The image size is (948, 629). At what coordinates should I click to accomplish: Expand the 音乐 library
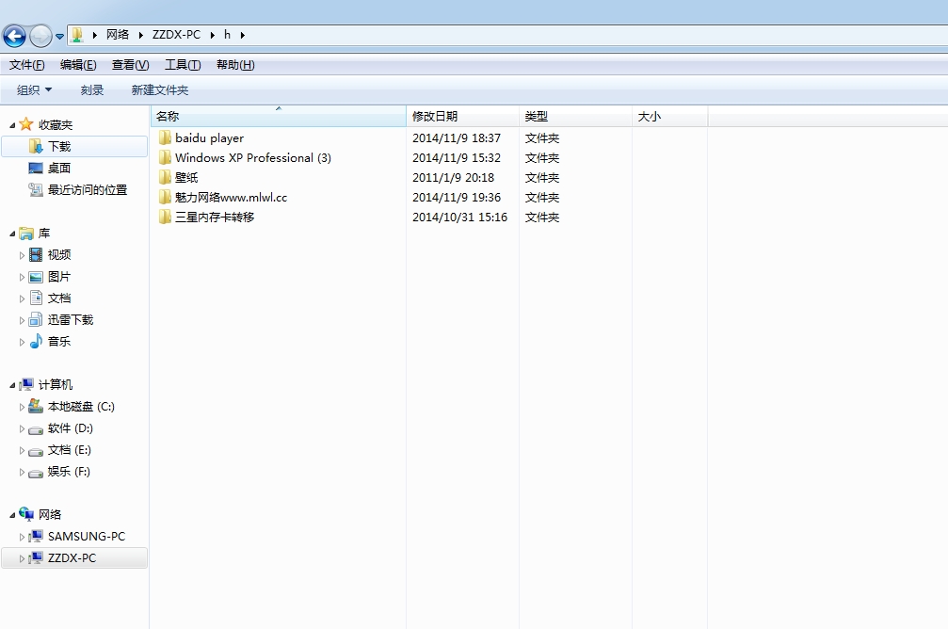point(22,343)
